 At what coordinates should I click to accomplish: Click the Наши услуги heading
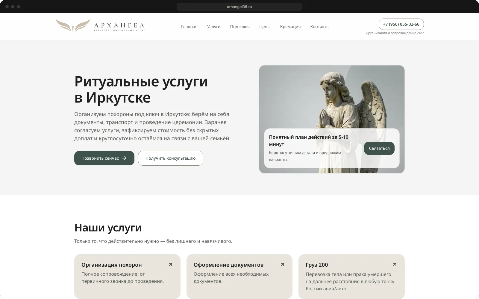(108, 228)
